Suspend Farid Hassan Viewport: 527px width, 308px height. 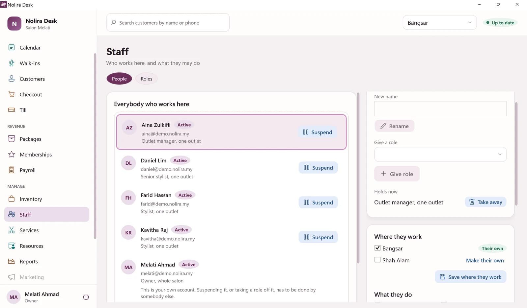[x=318, y=202]
